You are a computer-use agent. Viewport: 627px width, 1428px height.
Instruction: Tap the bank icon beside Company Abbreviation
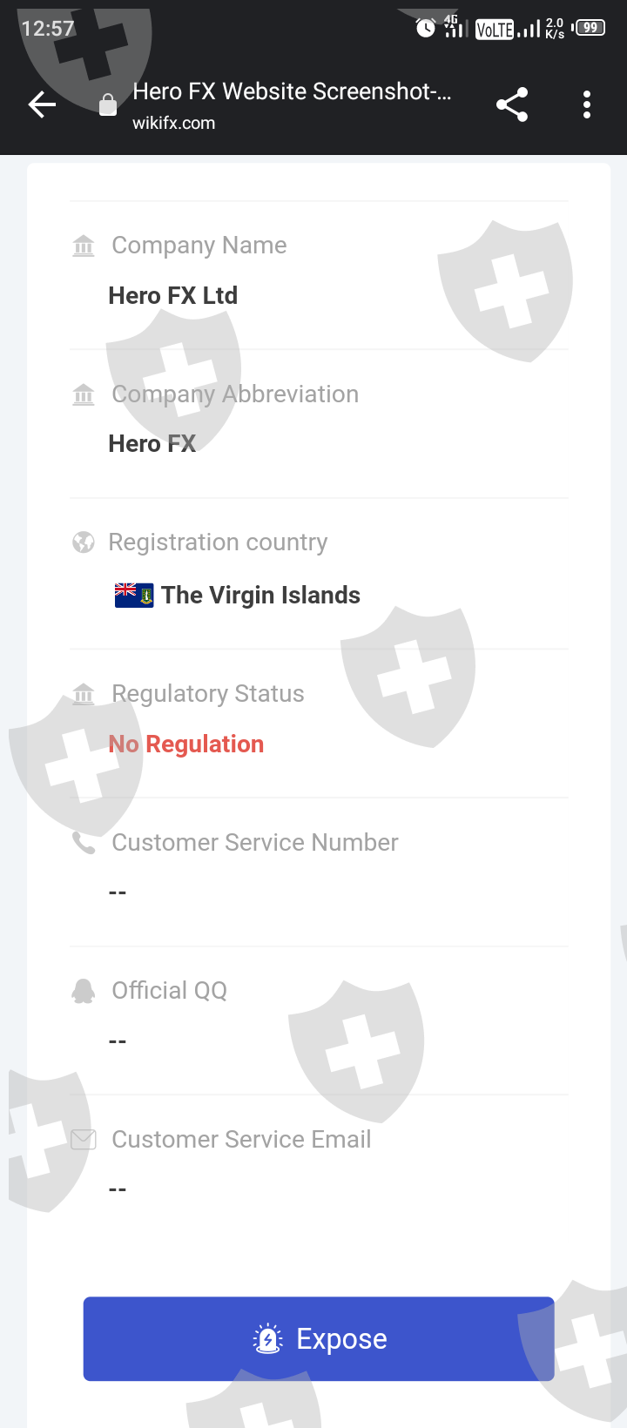point(84,394)
